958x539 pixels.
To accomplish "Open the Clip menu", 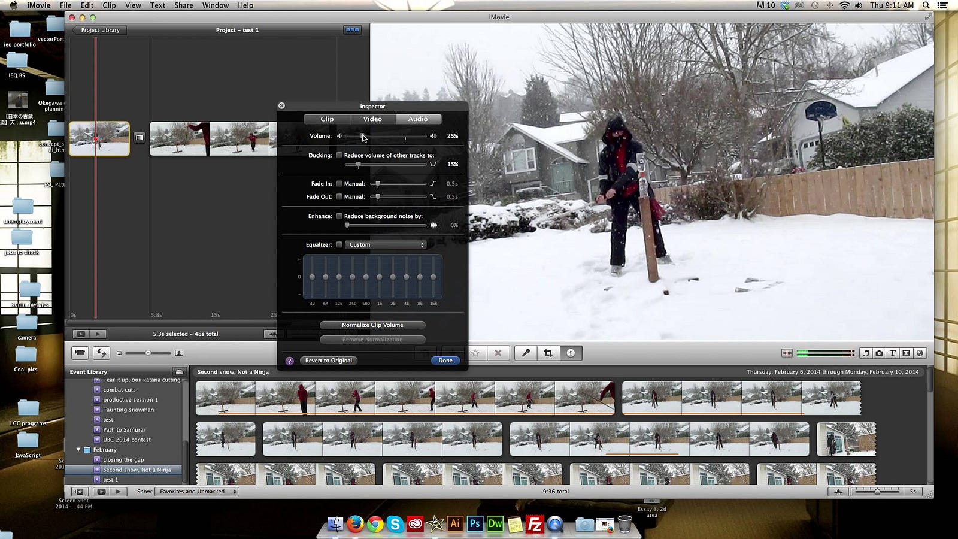I will 109,5.
